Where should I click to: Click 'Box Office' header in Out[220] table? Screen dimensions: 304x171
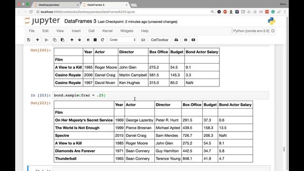pyautogui.click(x=159, y=52)
